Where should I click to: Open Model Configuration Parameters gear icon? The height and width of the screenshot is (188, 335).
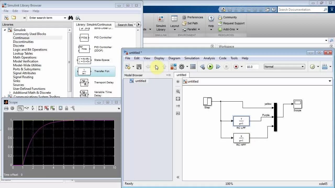click(182, 67)
